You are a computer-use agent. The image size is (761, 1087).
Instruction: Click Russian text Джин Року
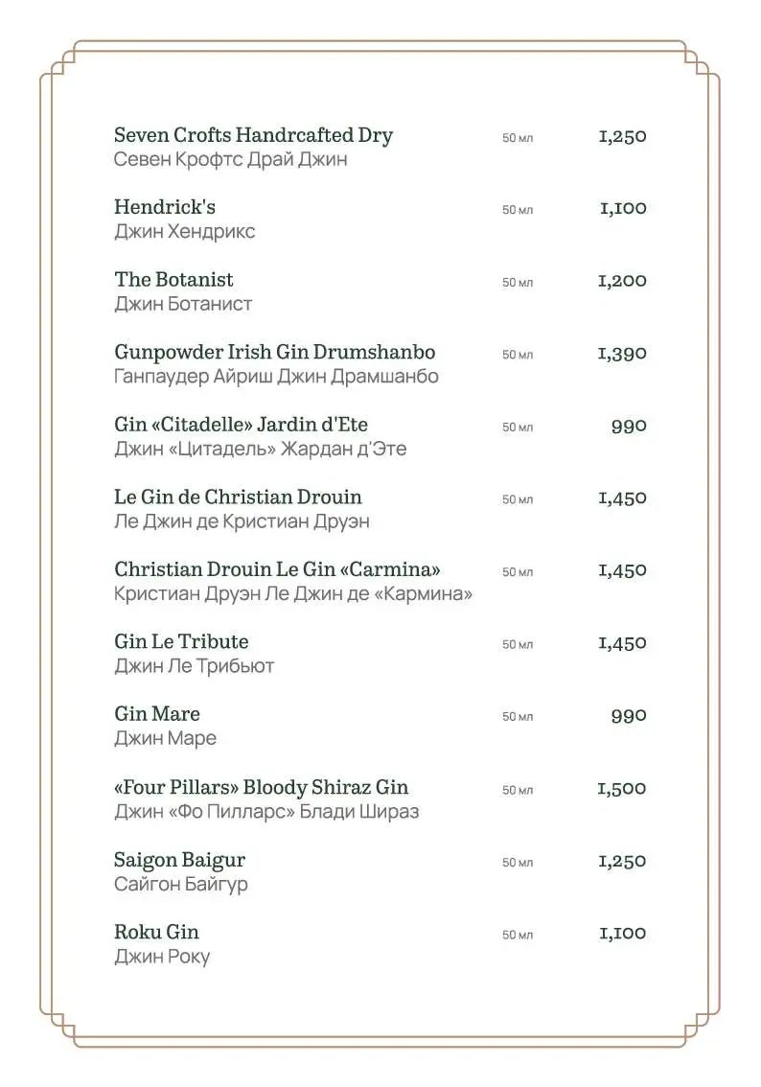click(162, 957)
